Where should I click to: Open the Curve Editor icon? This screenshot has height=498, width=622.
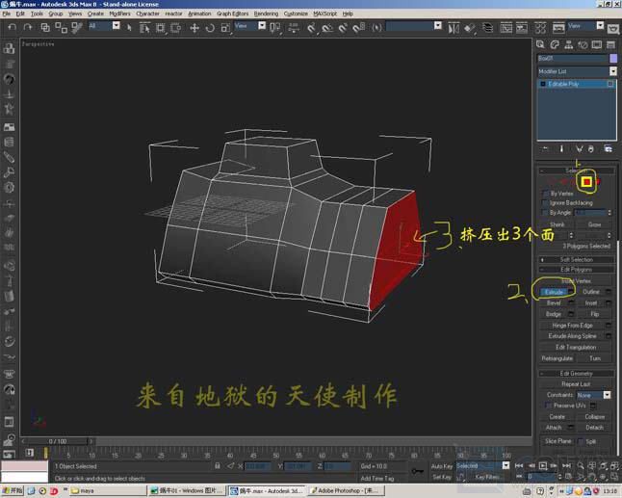[x=505, y=28]
